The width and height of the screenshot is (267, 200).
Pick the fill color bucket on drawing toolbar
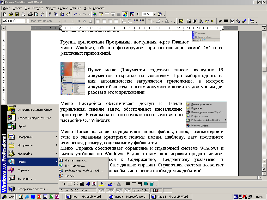[x=101, y=184]
